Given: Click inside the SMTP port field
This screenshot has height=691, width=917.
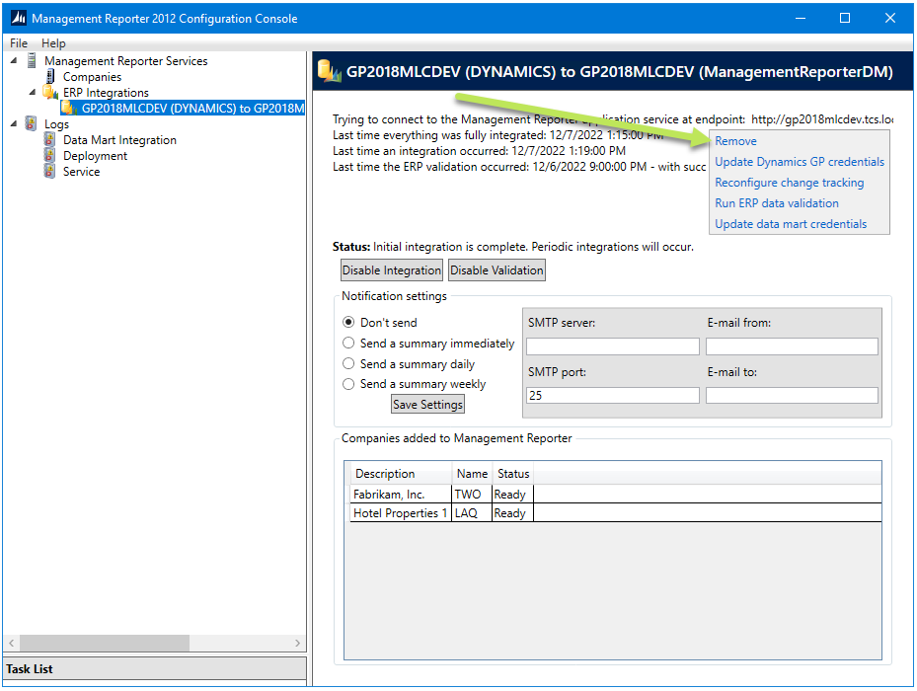Looking at the screenshot, I should point(611,394).
